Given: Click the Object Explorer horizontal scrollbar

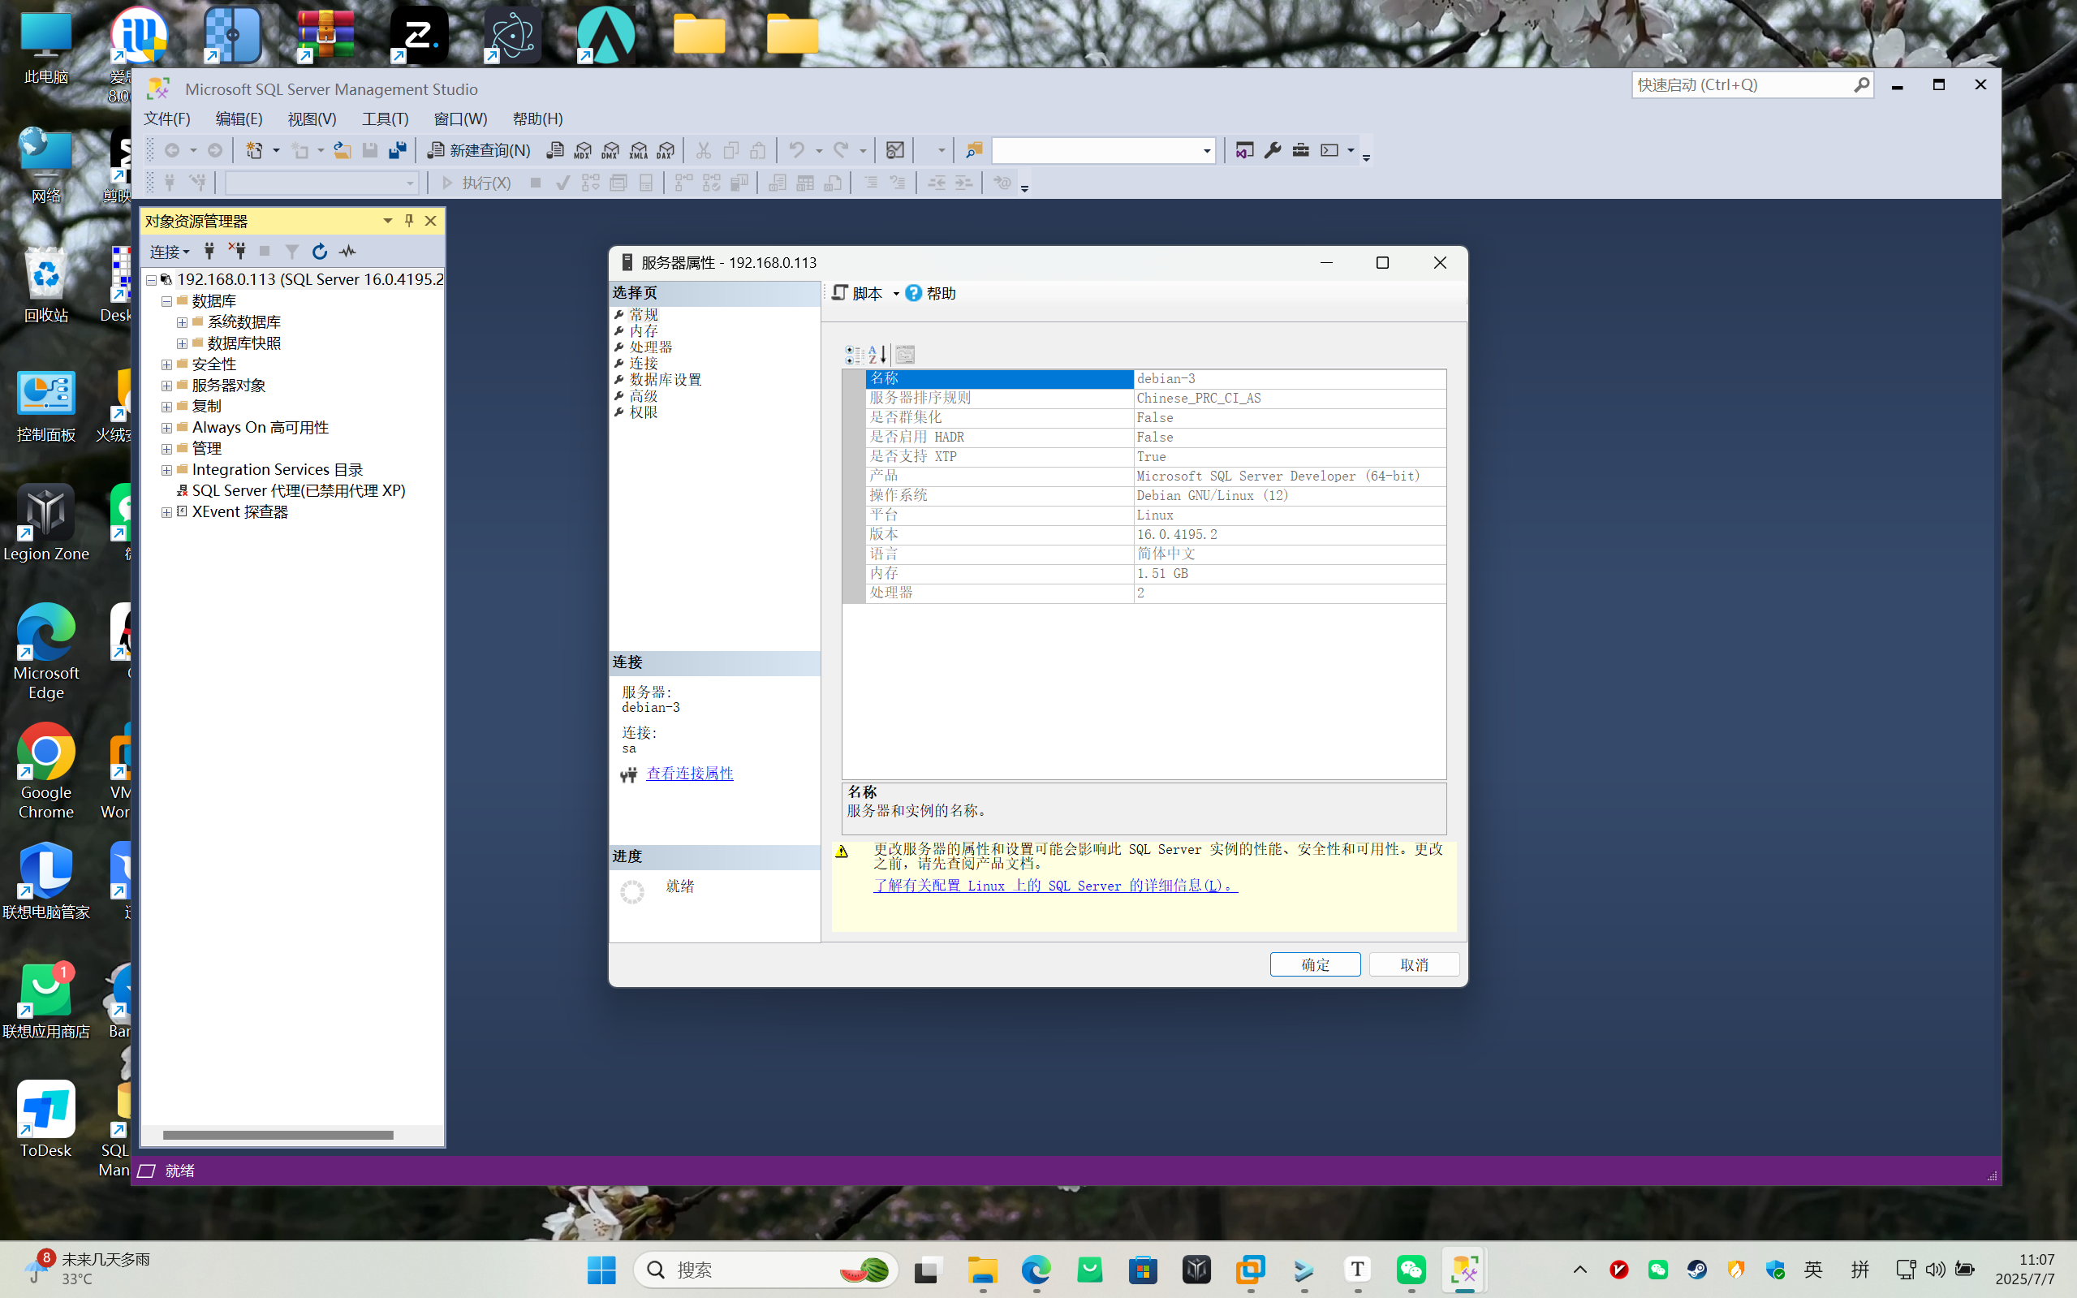Looking at the screenshot, I should coord(279,1135).
